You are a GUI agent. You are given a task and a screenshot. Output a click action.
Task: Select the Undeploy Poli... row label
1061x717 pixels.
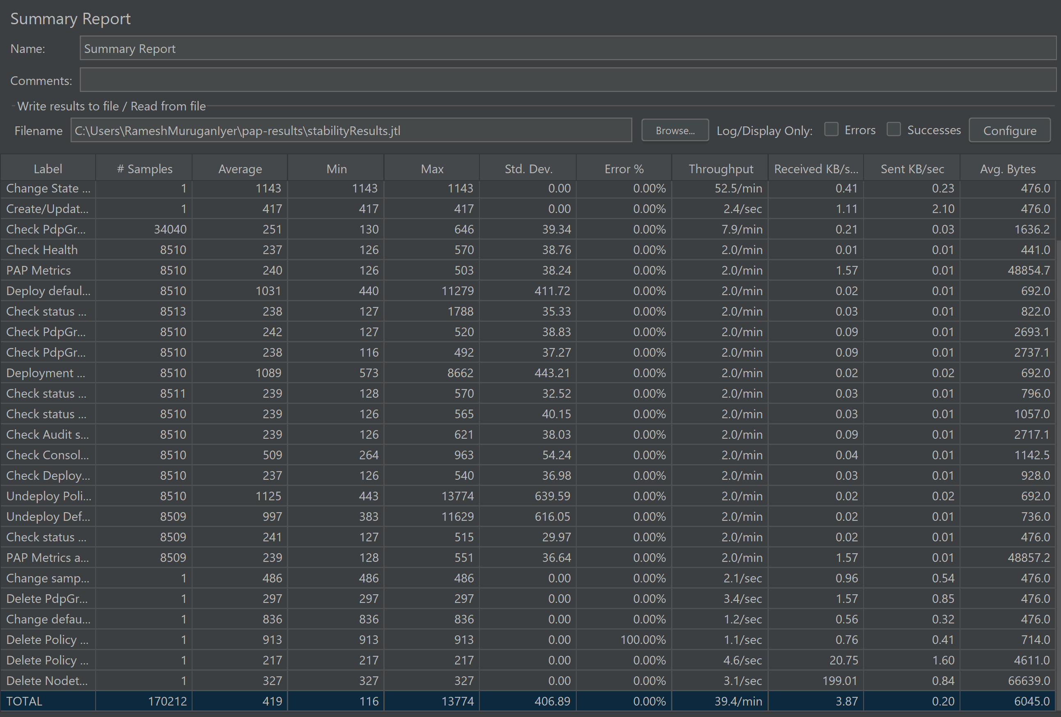tap(48, 496)
